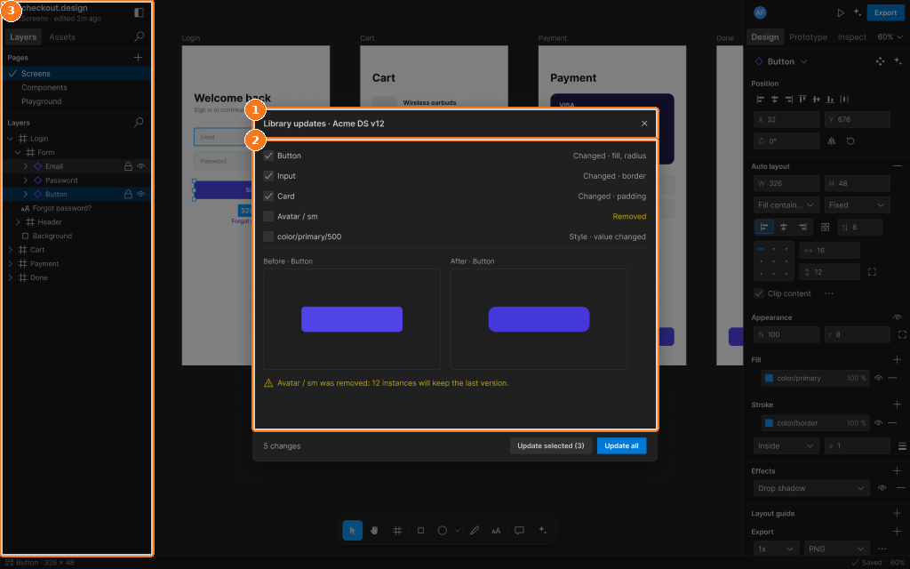Screen dimensions: 910x569
Task: Select the Pen tool in bottom toolbar
Action: click(x=475, y=530)
